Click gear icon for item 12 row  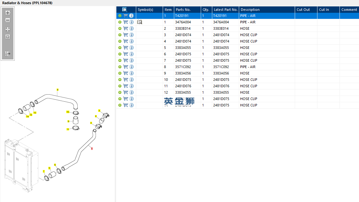[x=120, y=92]
